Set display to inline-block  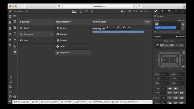pyautogui.click(x=162, y=45)
